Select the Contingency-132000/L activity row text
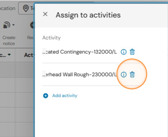Viewport: 168px width, 137px height. click(80, 52)
